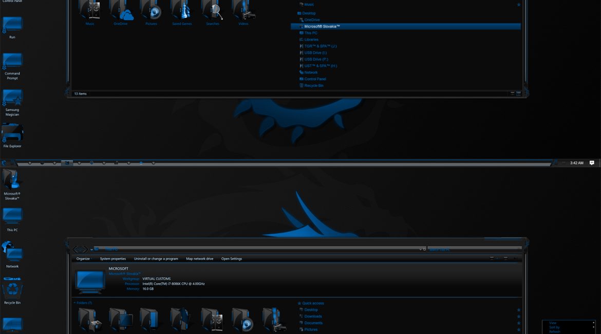Select the Videos folder in upper Explorer window
601x334 pixels.
click(243, 13)
